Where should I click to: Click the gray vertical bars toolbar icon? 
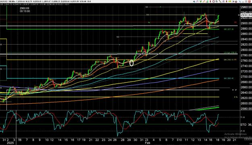tap(223, 2)
